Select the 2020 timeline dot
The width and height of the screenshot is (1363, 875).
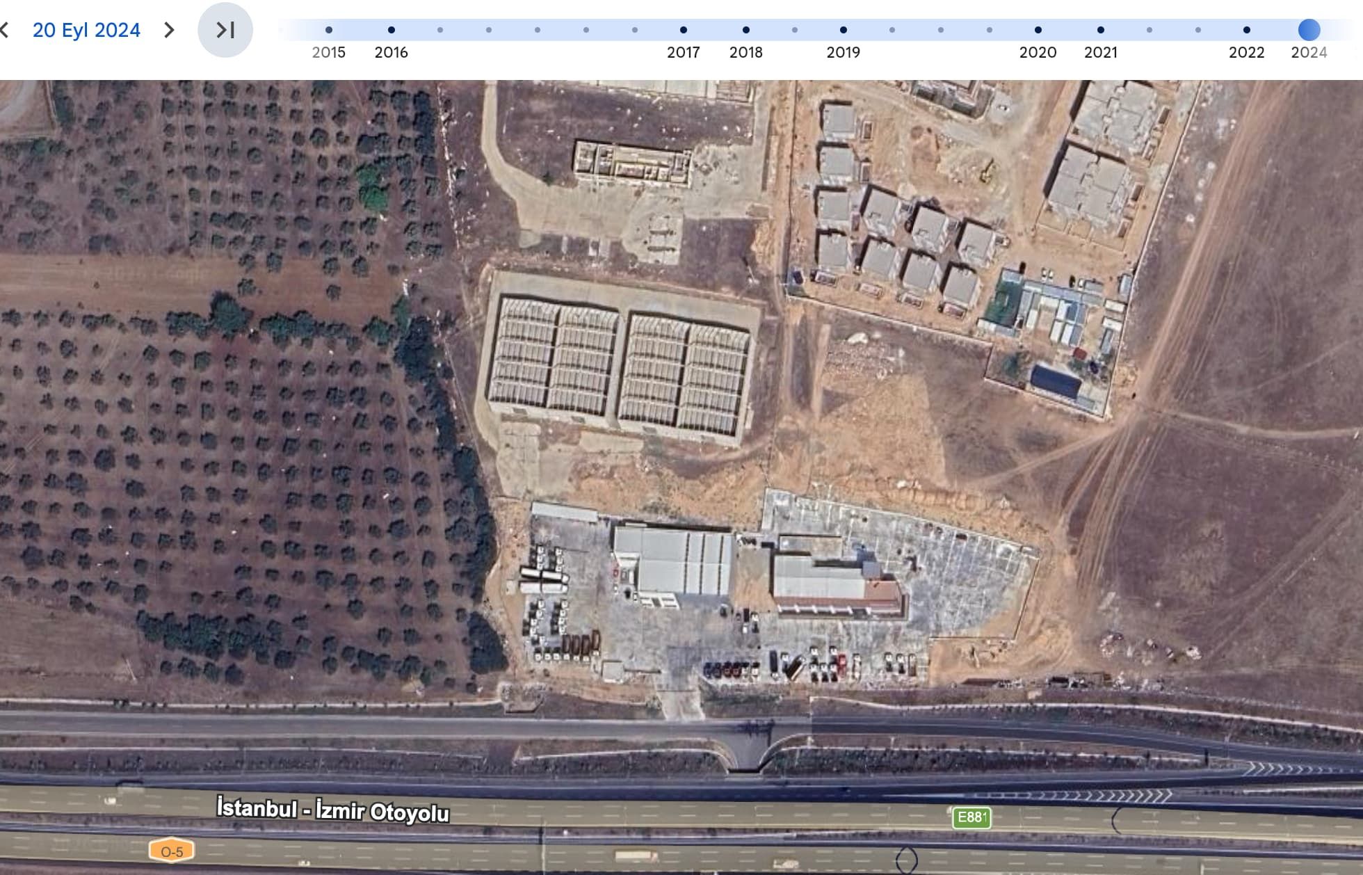1038,30
